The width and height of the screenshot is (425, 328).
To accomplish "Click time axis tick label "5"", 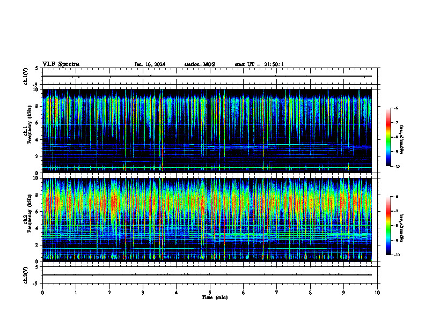I will (210, 293).
